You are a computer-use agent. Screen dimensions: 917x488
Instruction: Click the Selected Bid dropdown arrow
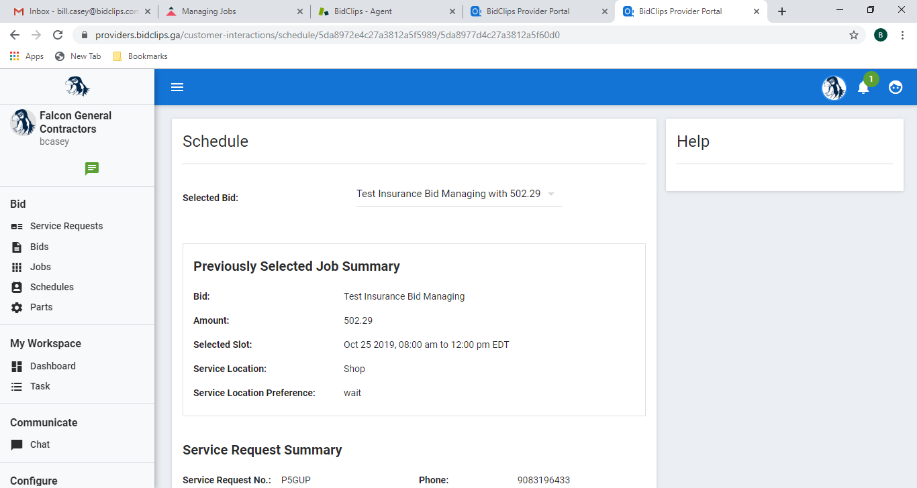click(551, 194)
